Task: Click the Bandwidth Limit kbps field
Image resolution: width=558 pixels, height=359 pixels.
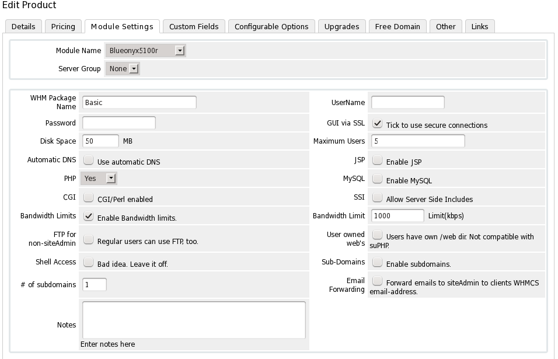Action: point(397,215)
